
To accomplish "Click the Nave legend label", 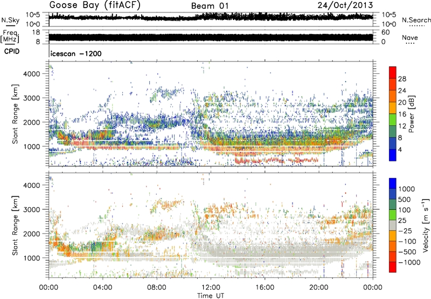I will pyautogui.click(x=410, y=38).
